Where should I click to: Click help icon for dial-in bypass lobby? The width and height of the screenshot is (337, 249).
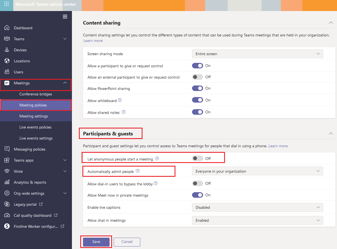coord(155,183)
